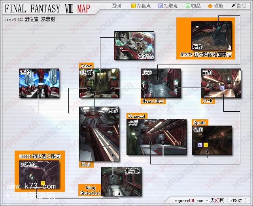
Task: Click the draw point icon in 仓库 room
Action: 200,145
